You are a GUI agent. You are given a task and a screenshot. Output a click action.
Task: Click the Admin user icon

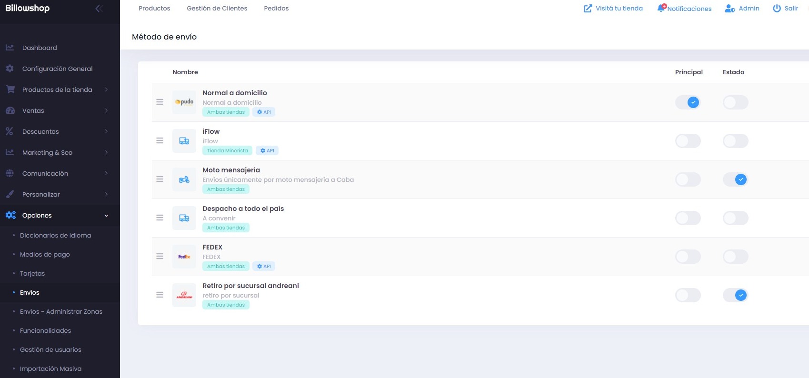(729, 9)
